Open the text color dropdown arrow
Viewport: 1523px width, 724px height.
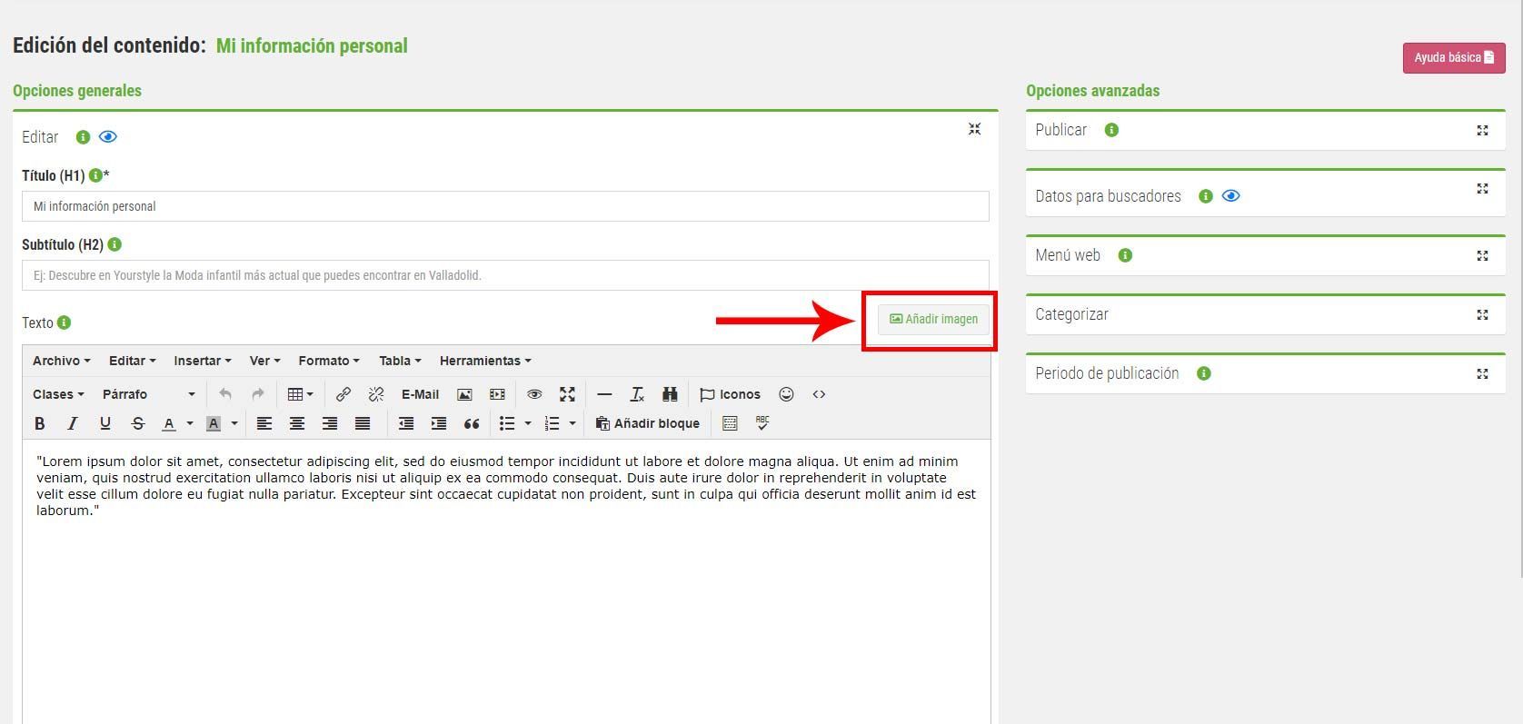coord(190,423)
